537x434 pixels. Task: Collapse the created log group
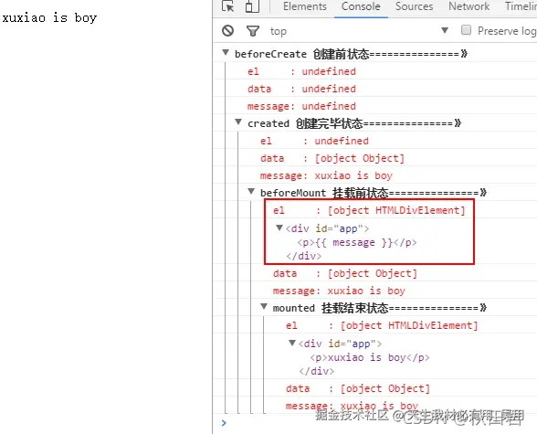(x=238, y=122)
